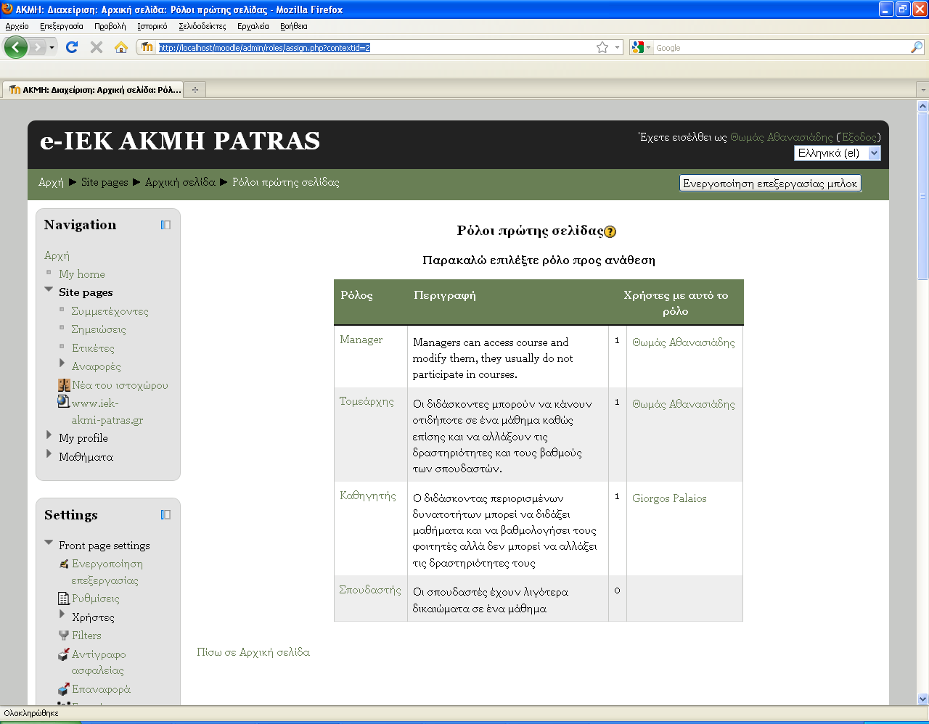The height and width of the screenshot is (724, 929).
Task: Click the www.iek-akmi-patras.gr globe icon
Action: coord(64,401)
